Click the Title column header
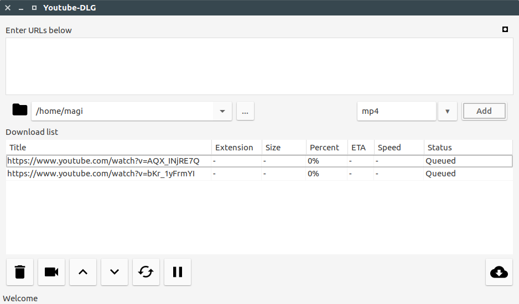Screen dimensions: 519x304 [x=108, y=148]
